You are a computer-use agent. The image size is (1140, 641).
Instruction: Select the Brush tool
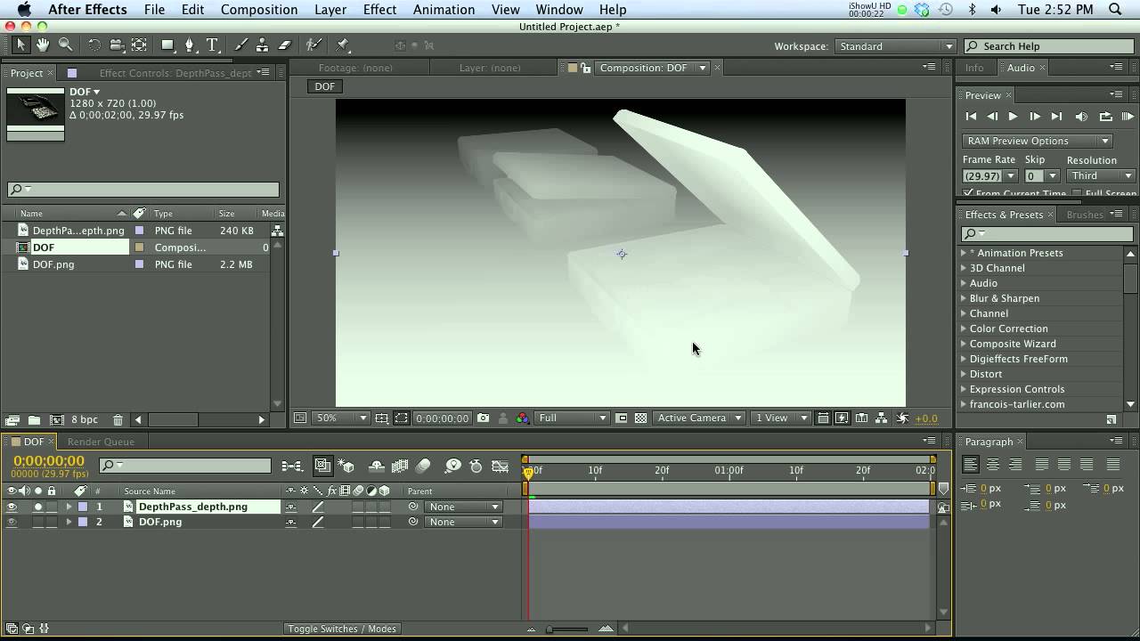(240, 45)
